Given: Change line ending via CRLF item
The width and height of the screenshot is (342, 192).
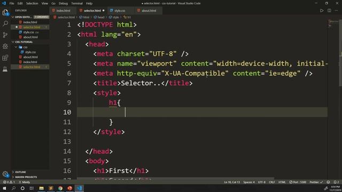Looking at the screenshot, I should [272, 182].
